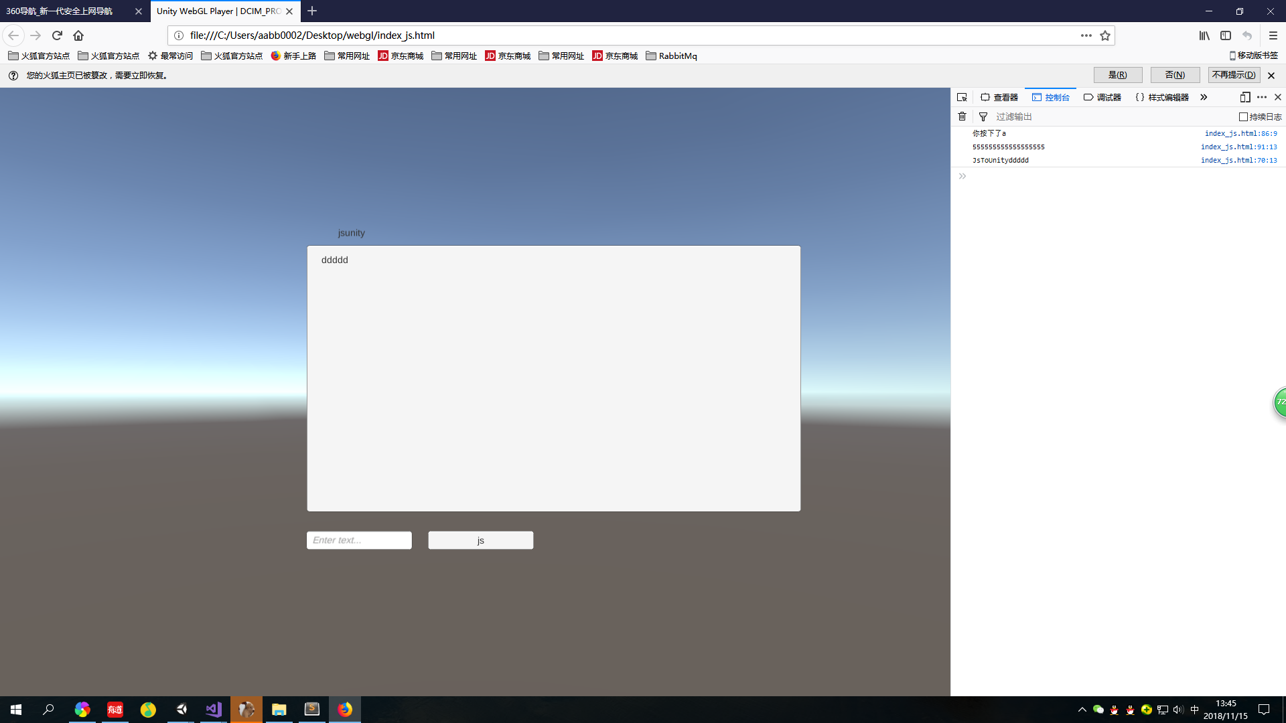Click the 调试器 (Debugger) tab icon
Screen dimensions: 1286x723
click(x=1089, y=97)
